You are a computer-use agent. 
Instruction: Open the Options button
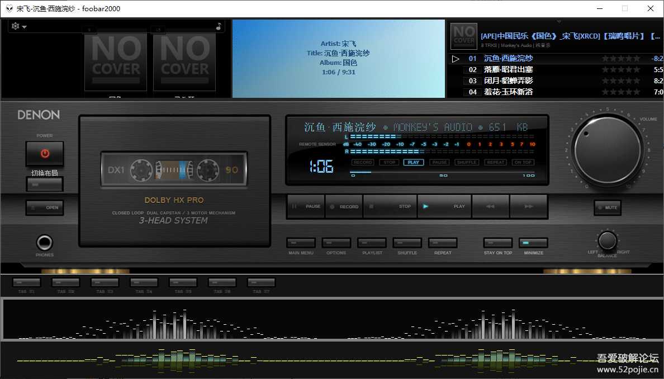(x=336, y=243)
